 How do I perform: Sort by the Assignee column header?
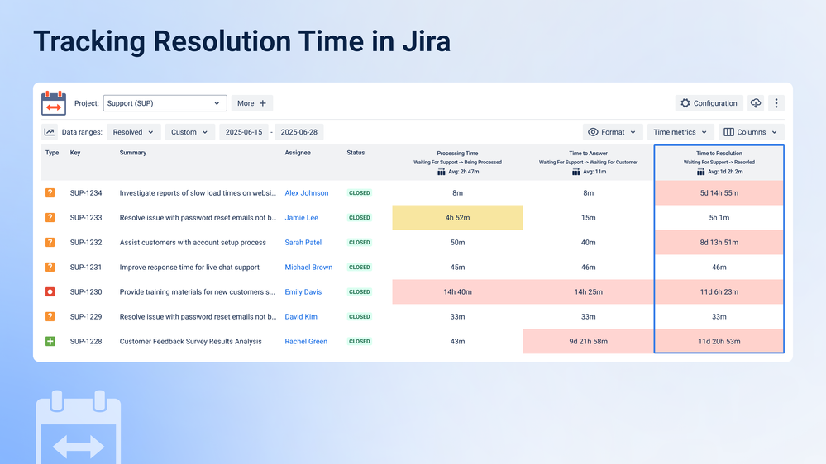(x=298, y=153)
